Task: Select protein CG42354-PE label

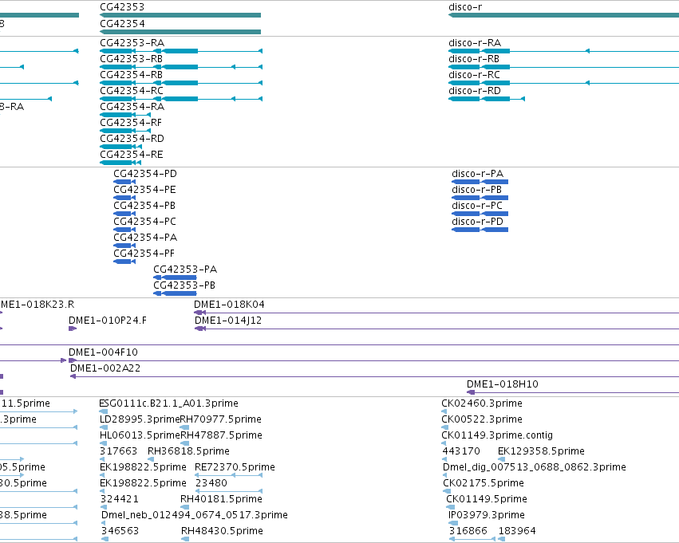Action: point(144,190)
